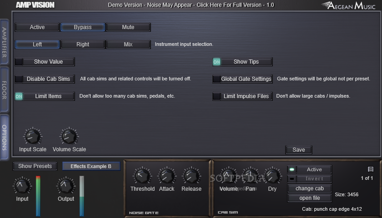Click the Amp Vision logo
The image size is (382, 218).
click(35, 5)
